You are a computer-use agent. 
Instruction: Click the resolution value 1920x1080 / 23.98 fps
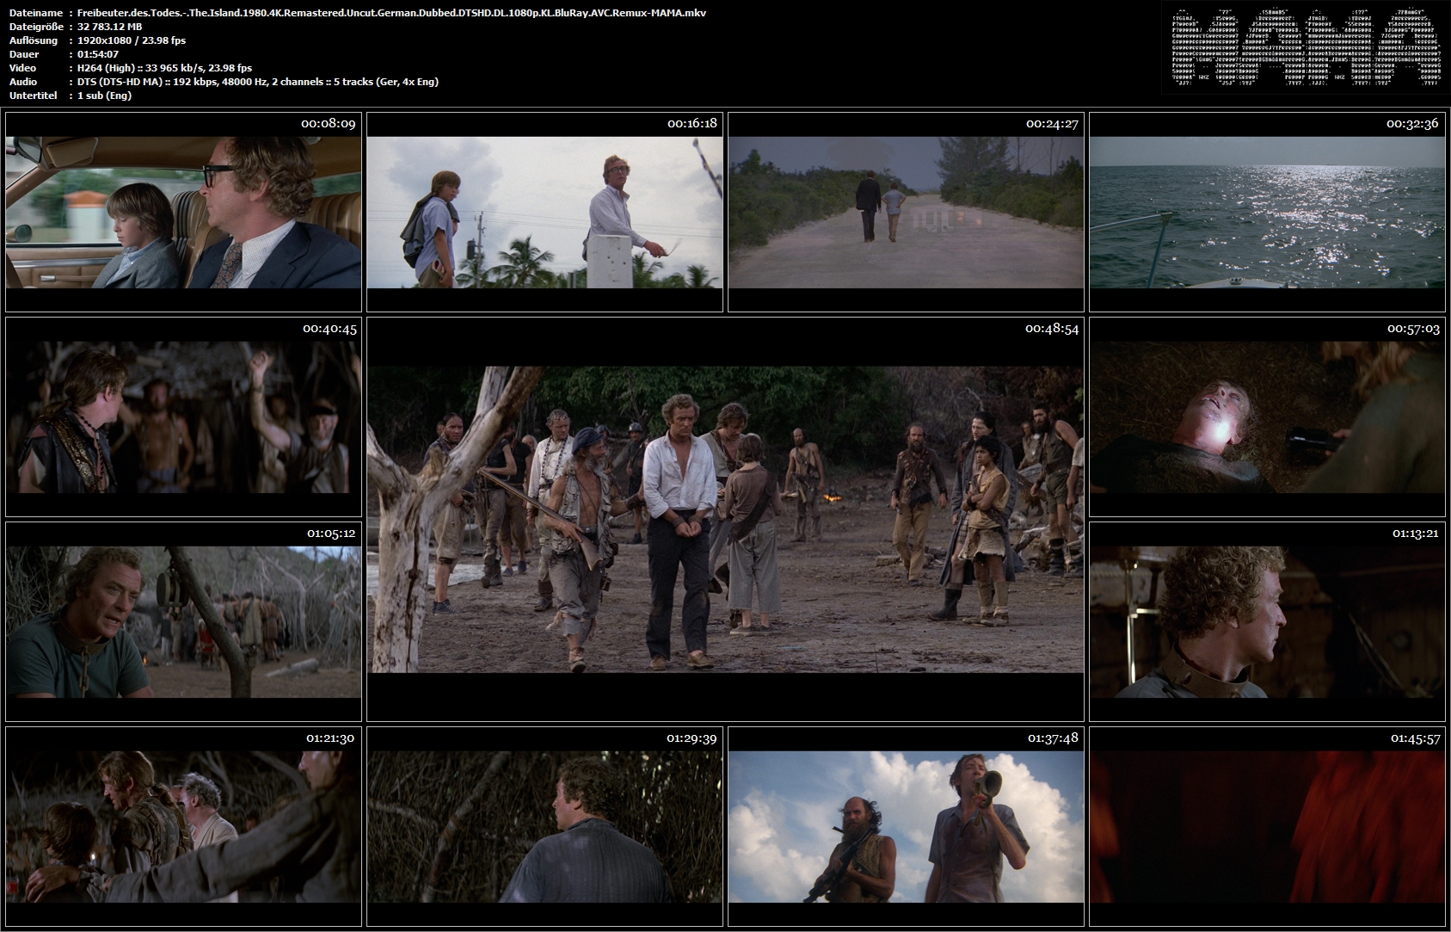[132, 40]
